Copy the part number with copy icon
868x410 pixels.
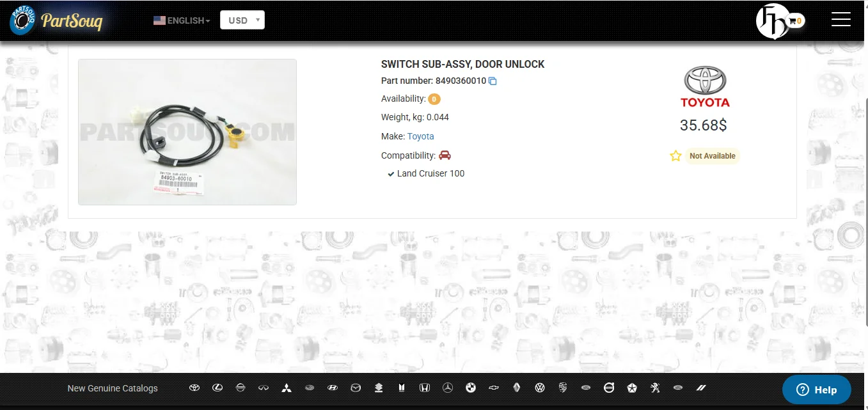[x=493, y=81]
